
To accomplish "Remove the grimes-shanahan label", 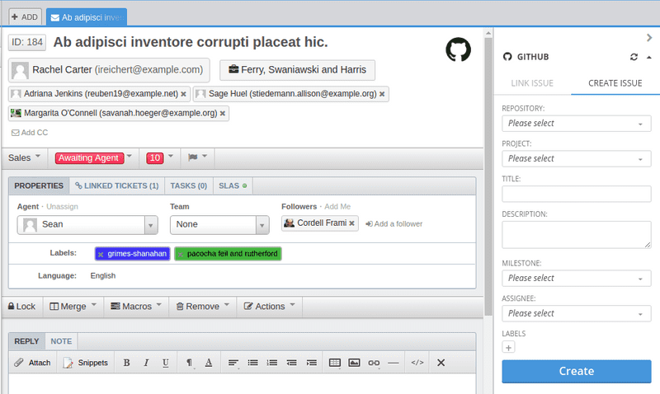I will pyautogui.click(x=101, y=255).
